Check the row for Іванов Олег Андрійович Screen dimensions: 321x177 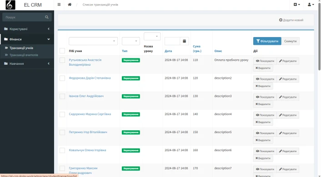62,96
